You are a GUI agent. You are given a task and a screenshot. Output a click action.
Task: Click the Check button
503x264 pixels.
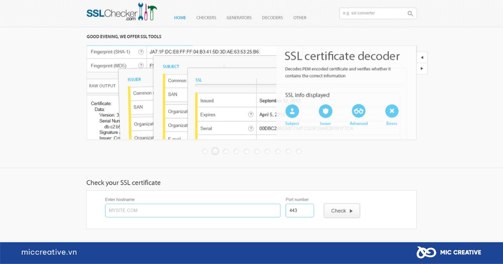(x=342, y=211)
